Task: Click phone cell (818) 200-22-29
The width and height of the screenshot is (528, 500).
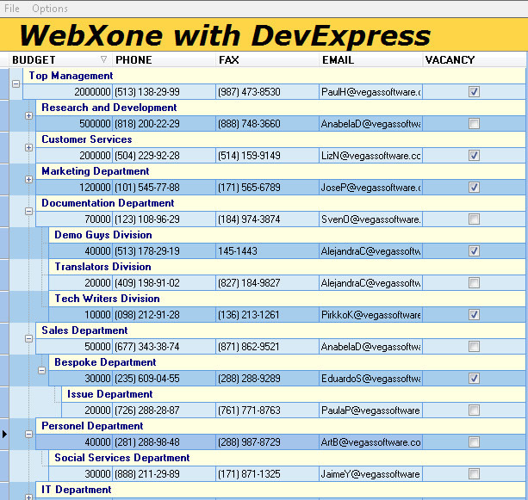Action: pyautogui.click(x=164, y=123)
